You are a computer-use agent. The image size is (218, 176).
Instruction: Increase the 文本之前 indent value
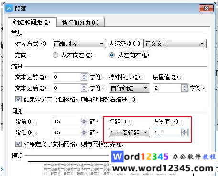point(84,75)
